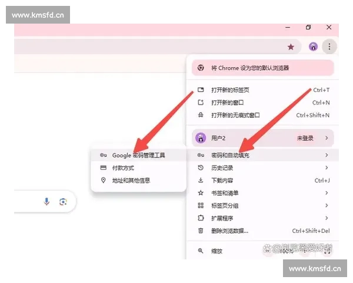Expand the 历史记录 submenu arrow
Viewport: 353px width, 283px height.
coord(327,167)
